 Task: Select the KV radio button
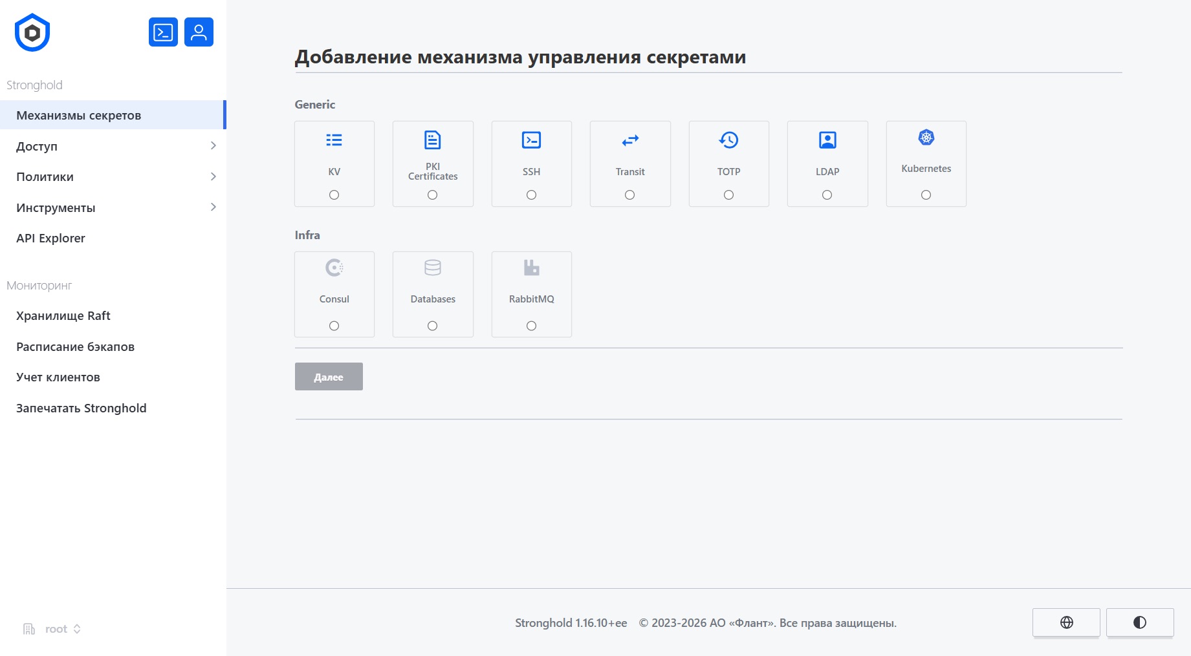[334, 195]
